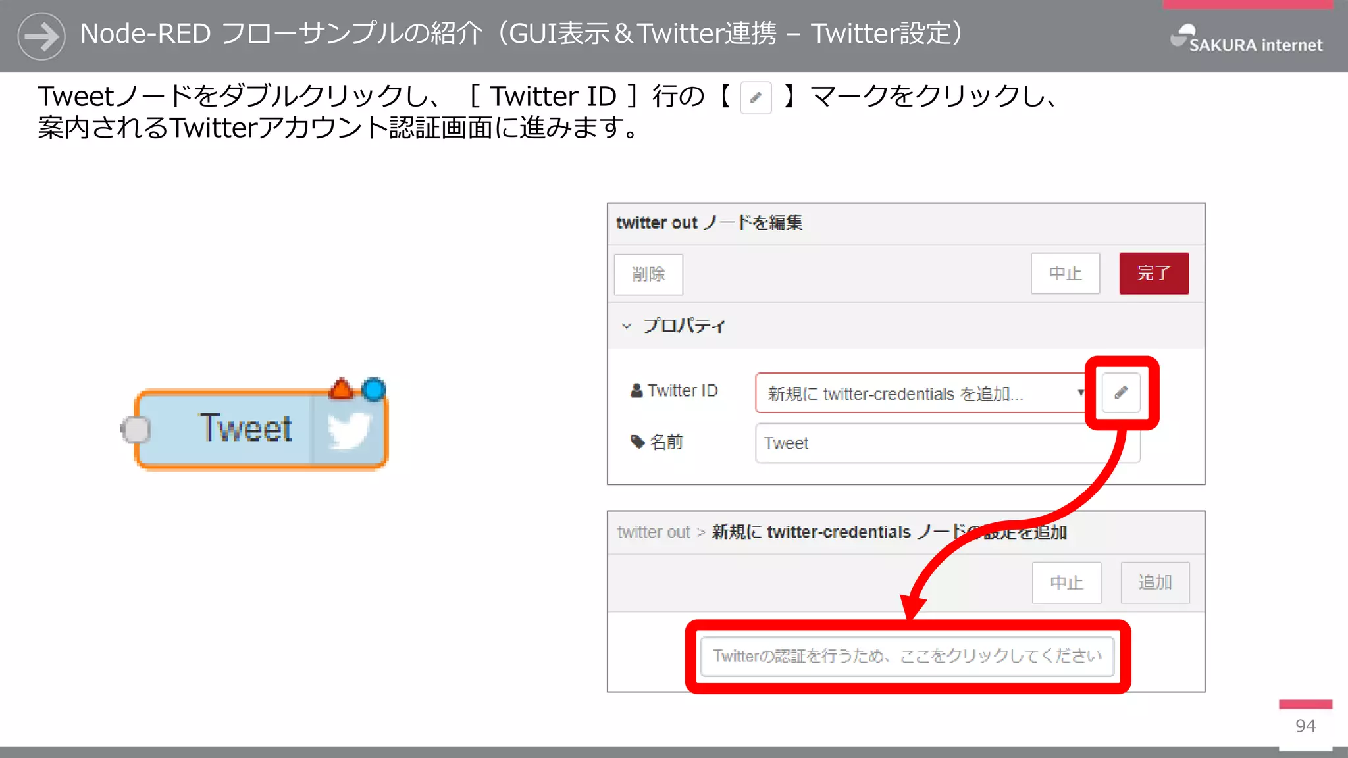Click the pencil edit icon beside Twitter ID

(1121, 393)
